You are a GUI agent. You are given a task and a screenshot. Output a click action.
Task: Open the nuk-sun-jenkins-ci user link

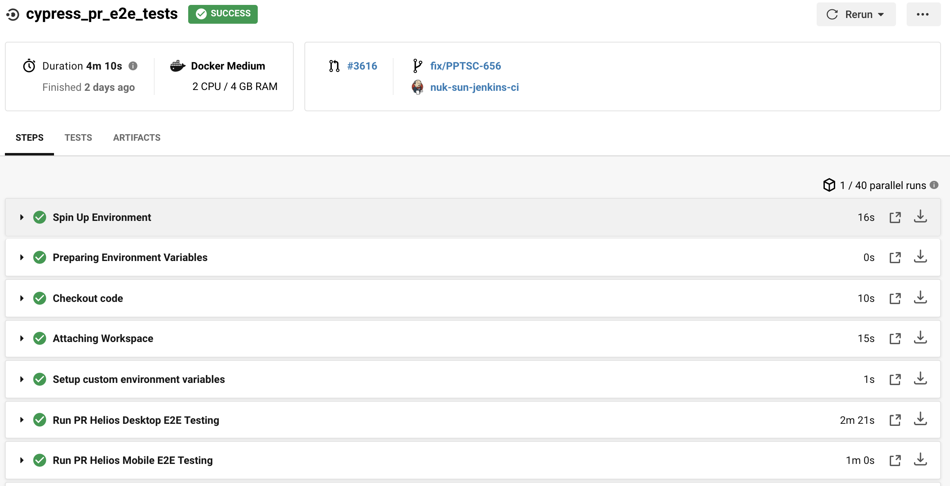(x=474, y=87)
